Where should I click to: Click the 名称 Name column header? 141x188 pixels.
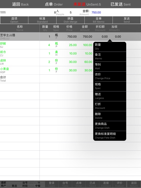pyautogui.click(x=20, y=28)
